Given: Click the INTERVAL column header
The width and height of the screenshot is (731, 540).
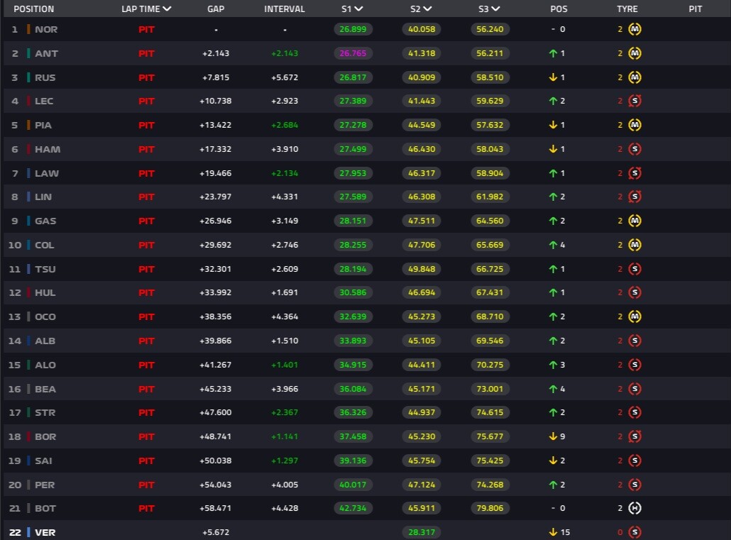Looking at the screenshot, I should click(285, 9).
